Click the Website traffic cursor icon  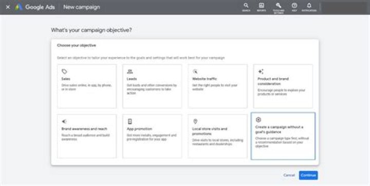pyautogui.click(x=195, y=71)
